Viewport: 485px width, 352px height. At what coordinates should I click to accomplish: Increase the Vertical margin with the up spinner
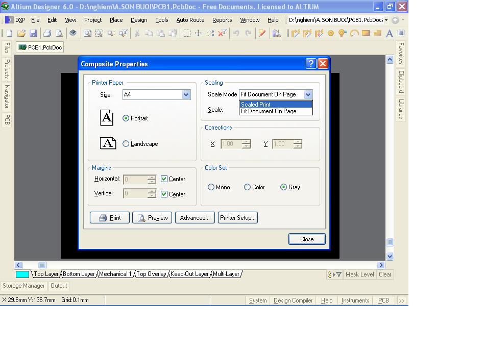pos(152,192)
